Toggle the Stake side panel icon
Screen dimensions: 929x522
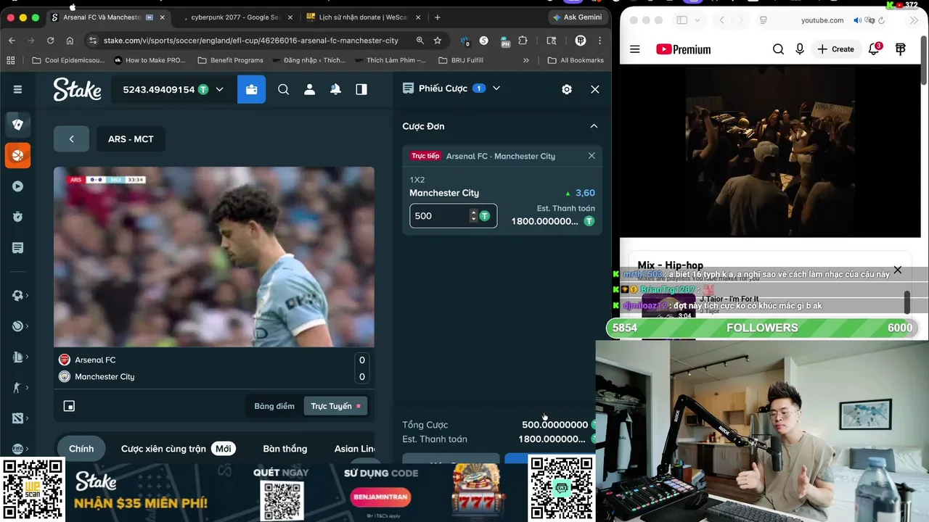[361, 89]
